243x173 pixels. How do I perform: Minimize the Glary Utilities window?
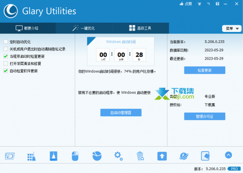[x=226, y=4]
